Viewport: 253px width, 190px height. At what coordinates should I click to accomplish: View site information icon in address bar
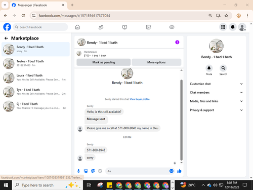[x=34, y=16]
